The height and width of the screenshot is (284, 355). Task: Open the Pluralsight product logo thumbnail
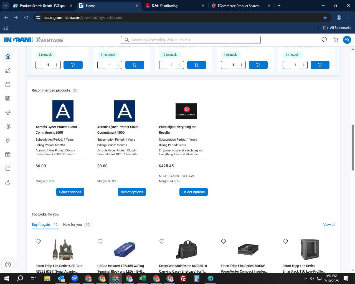186,111
